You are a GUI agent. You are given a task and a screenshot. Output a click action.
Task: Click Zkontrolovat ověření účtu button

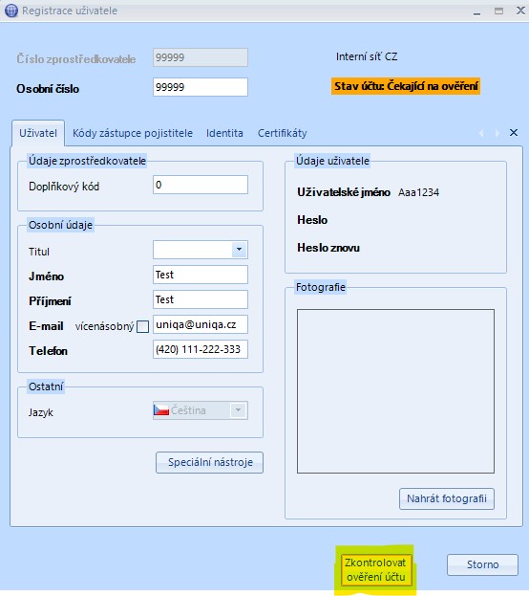pos(375,569)
